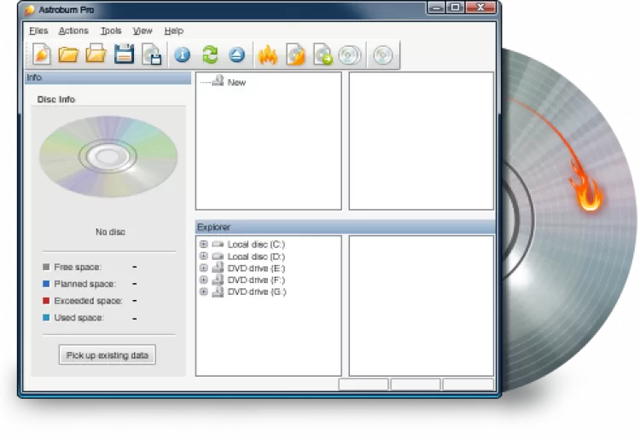Viewport: 640px width, 439px height.
Task: Open the Help menu
Action: point(174,31)
